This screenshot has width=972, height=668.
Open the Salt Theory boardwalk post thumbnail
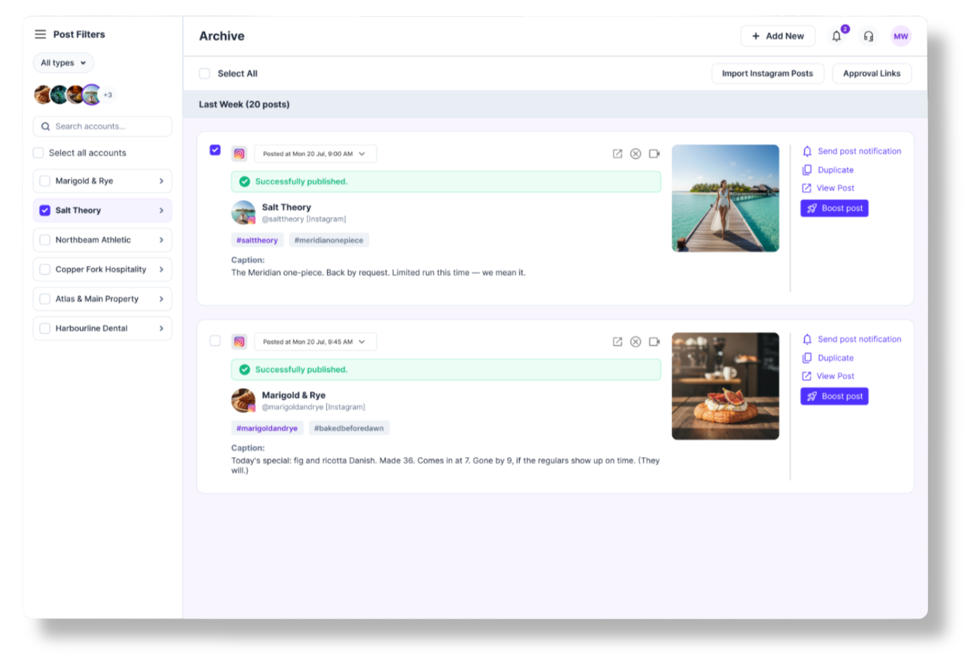[x=725, y=199]
